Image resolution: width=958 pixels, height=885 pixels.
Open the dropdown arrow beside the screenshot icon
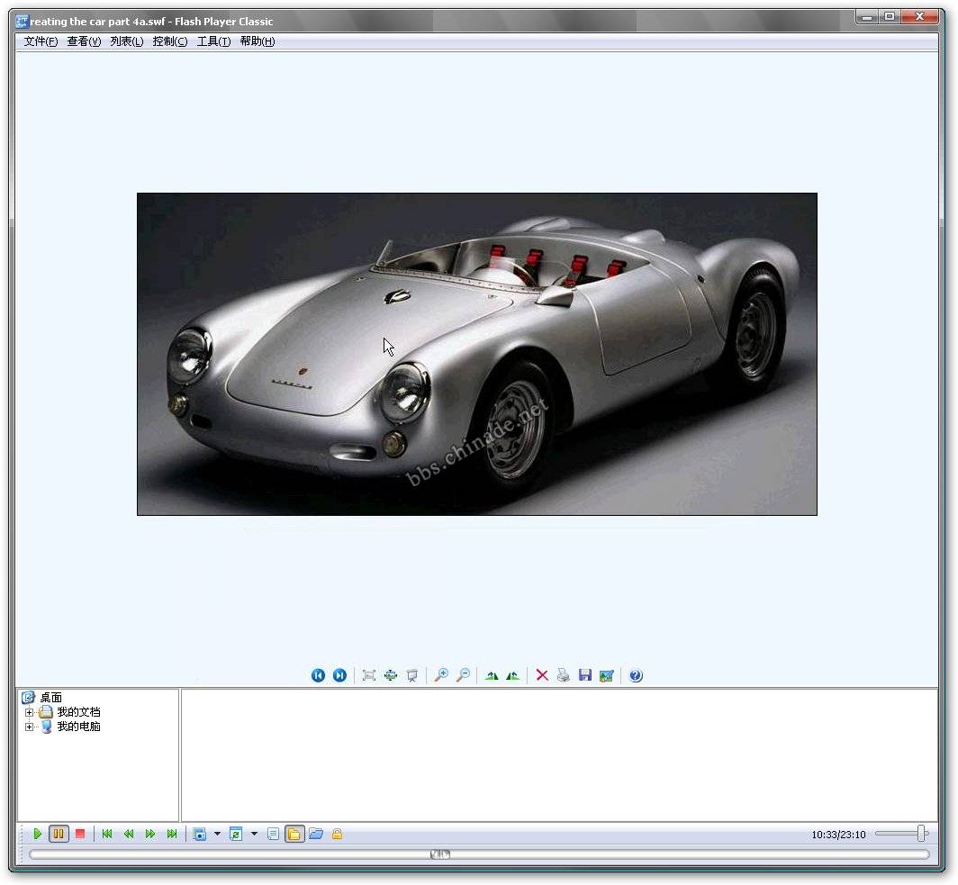(x=217, y=835)
